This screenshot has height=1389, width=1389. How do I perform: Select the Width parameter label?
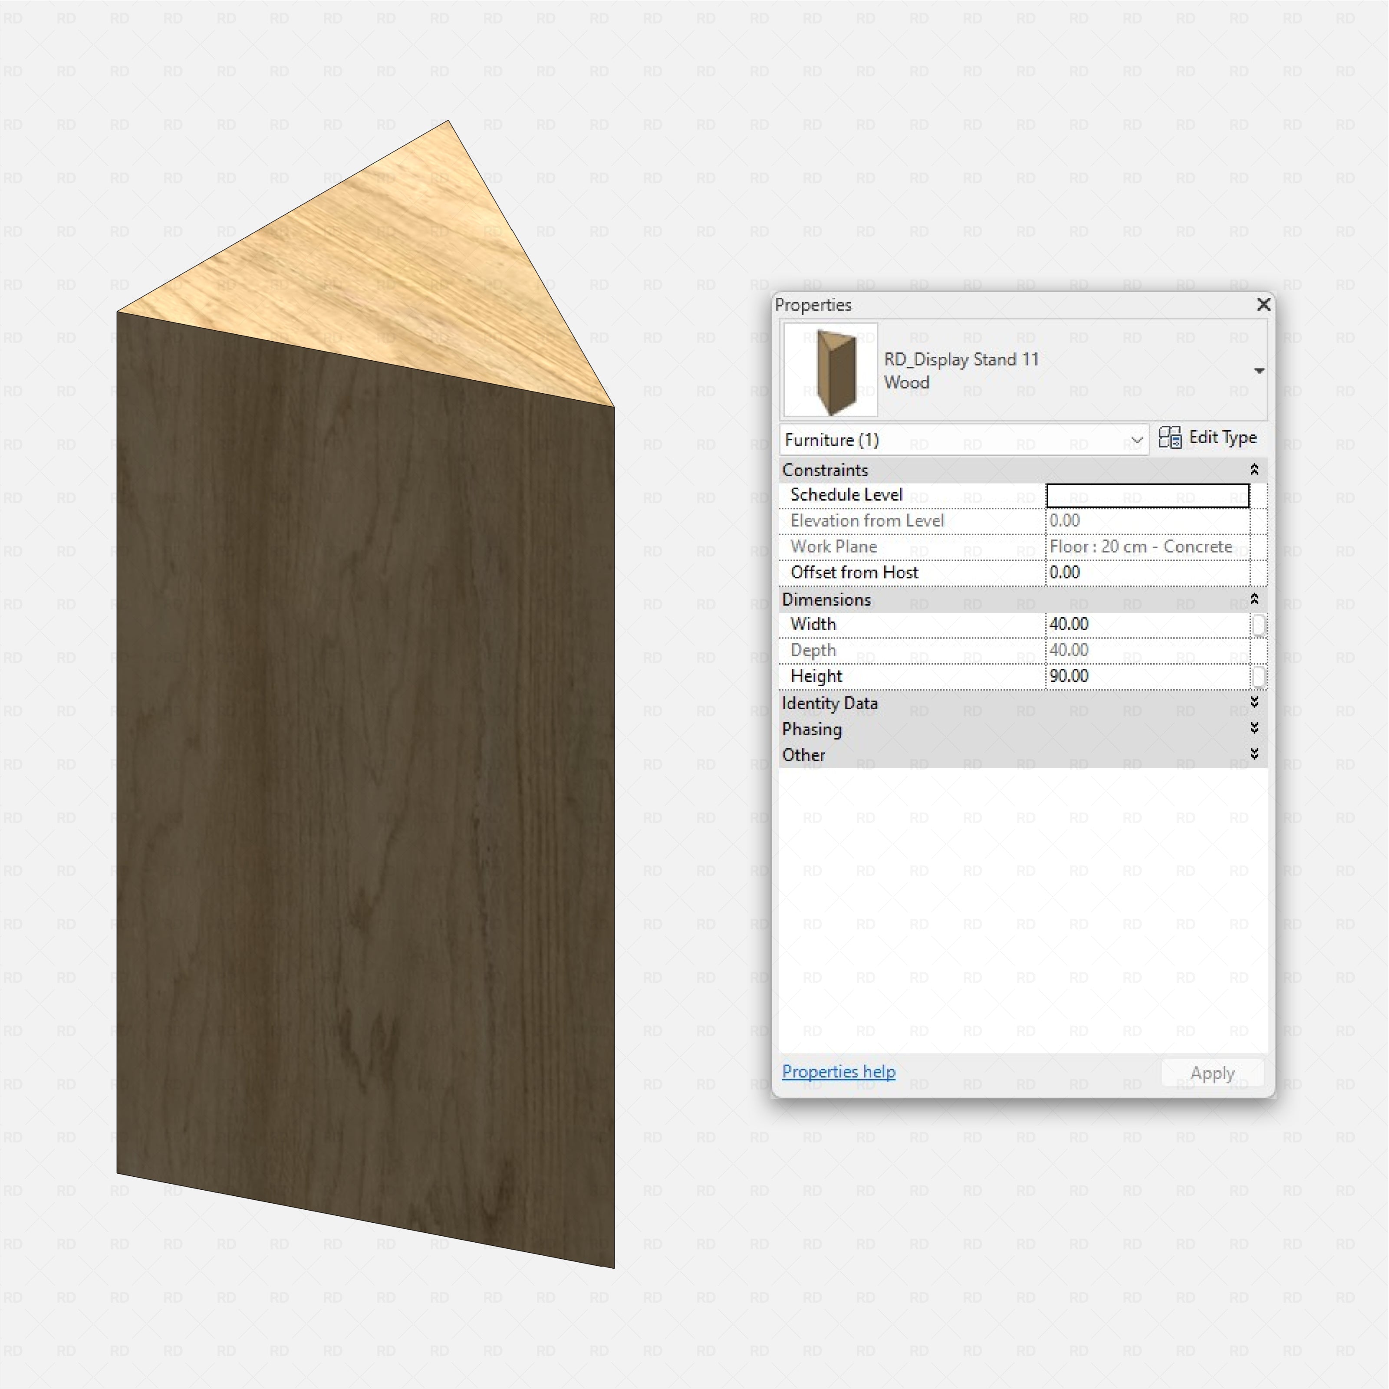coord(813,624)
